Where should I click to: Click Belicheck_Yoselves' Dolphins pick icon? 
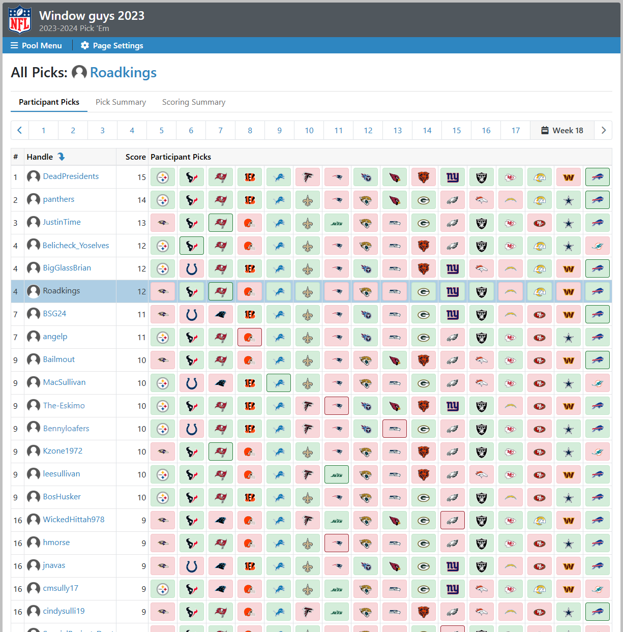(598, 246)
